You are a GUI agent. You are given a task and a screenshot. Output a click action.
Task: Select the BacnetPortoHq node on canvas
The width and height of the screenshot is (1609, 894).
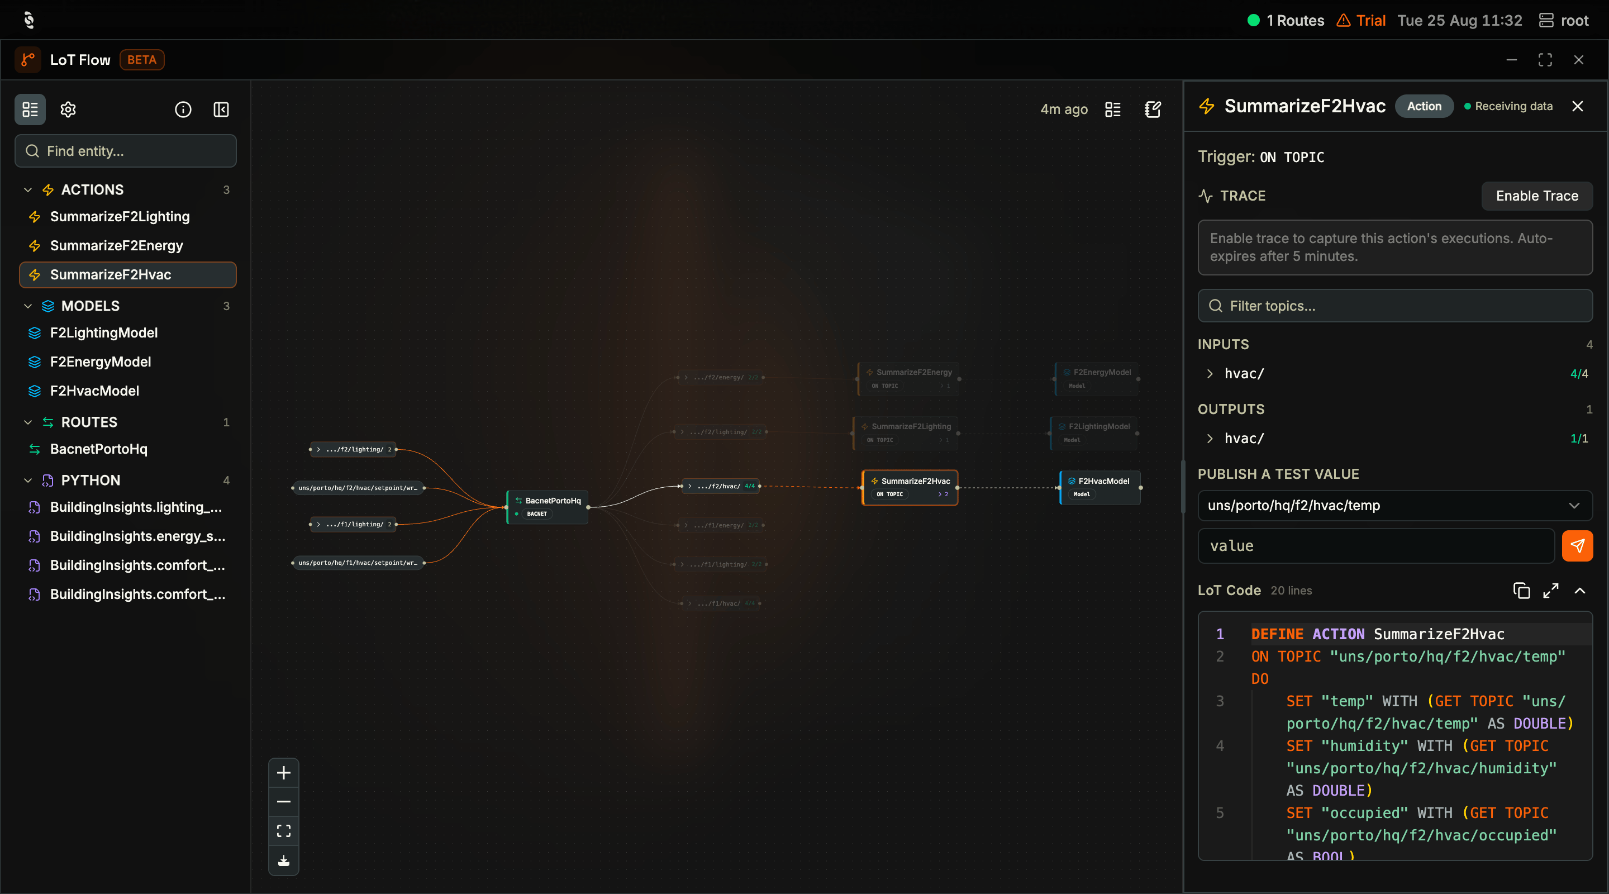[547, 507]
